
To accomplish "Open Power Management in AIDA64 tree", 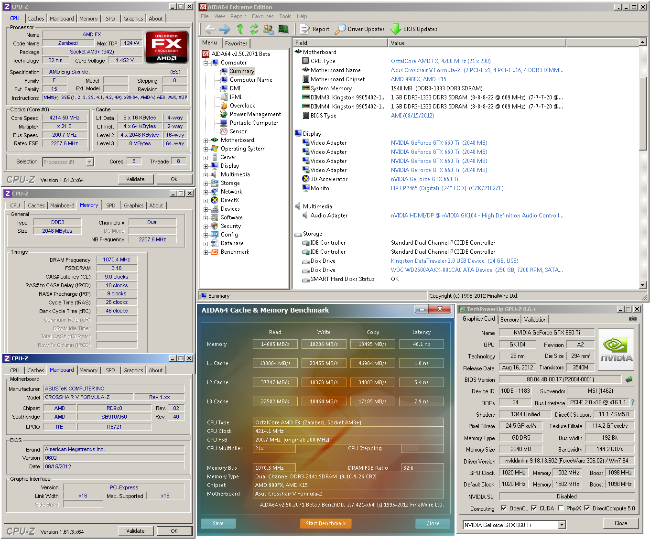I will pos(255,114).
